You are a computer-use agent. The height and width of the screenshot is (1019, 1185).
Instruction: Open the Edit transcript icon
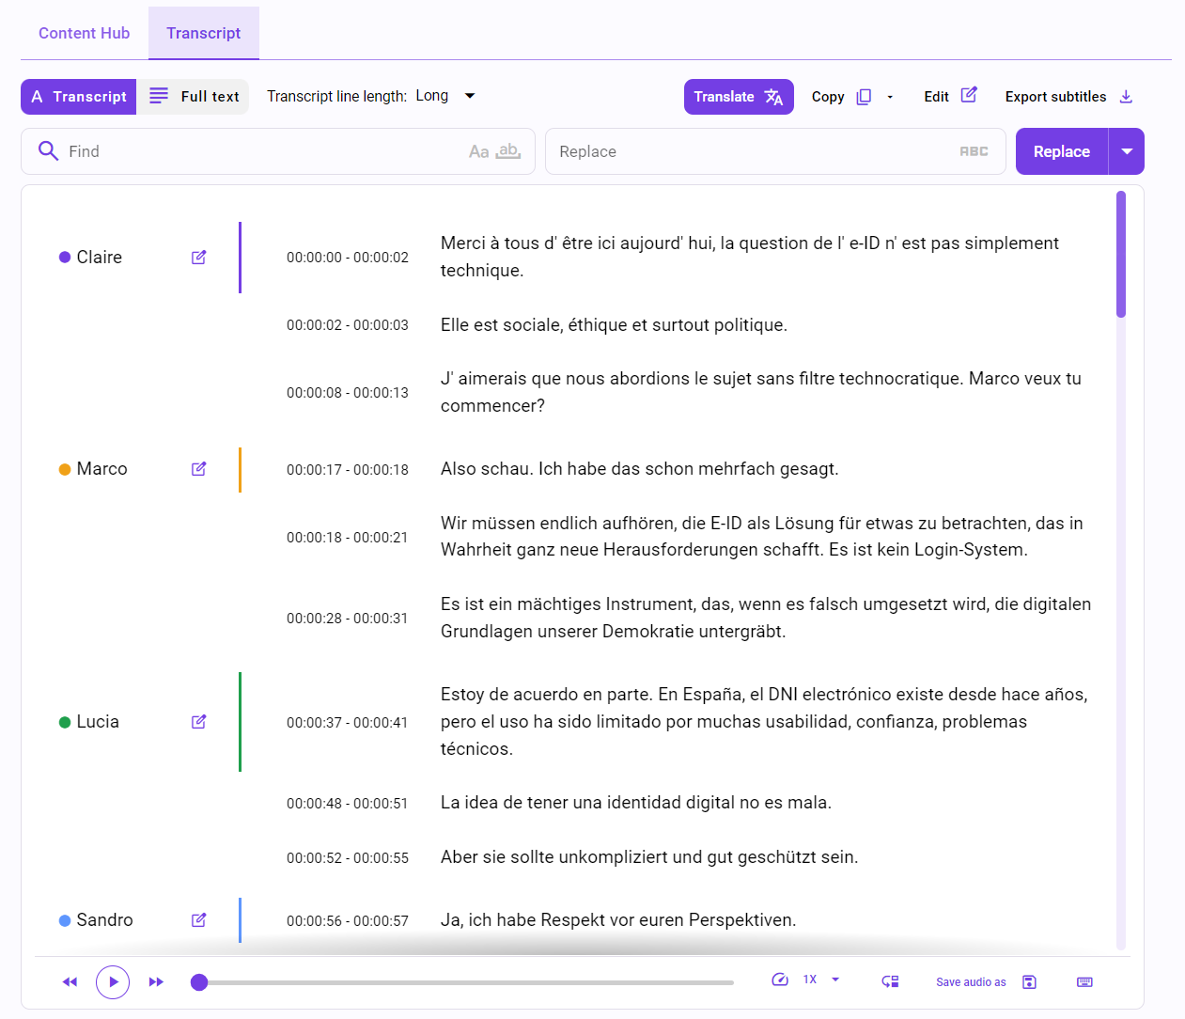coord(968,96)
